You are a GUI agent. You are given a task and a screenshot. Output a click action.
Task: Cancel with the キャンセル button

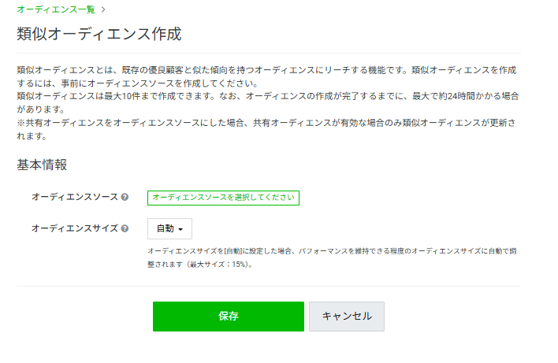pos(346,316)
